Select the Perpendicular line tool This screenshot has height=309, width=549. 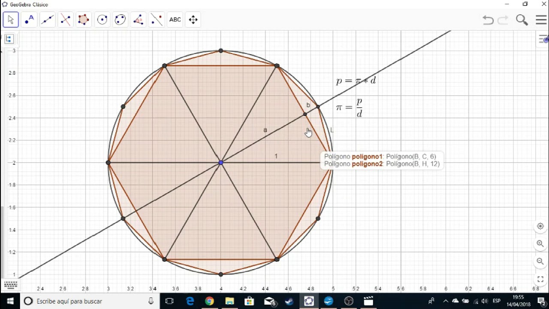66,19
